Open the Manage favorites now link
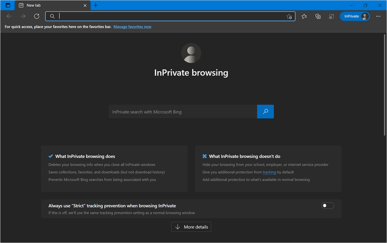The height and width of the screenshot is (243, 387). tap(132, 26)
